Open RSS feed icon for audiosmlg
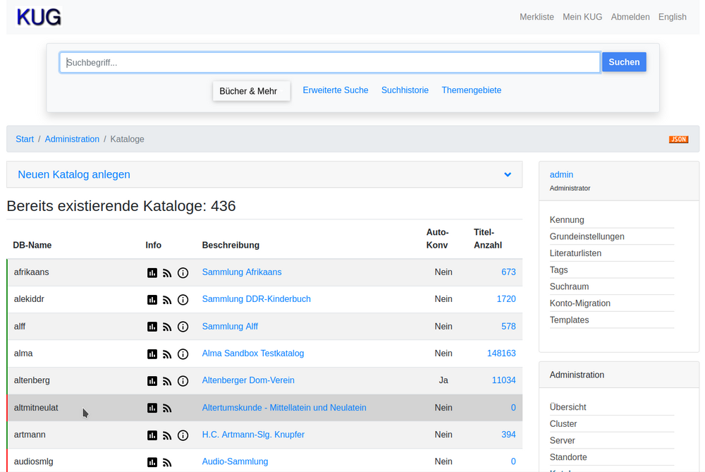This screenshot has width=705, height=472. (x=167, y=462)
